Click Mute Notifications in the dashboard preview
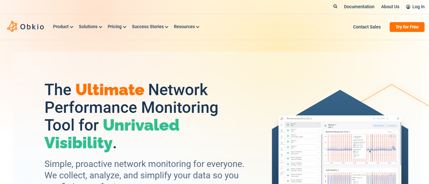The height and width of the screenshot is (184, 429). pos(379,126)
